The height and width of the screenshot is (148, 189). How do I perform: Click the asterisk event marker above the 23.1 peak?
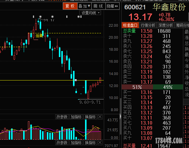click(x=40, y=17)
